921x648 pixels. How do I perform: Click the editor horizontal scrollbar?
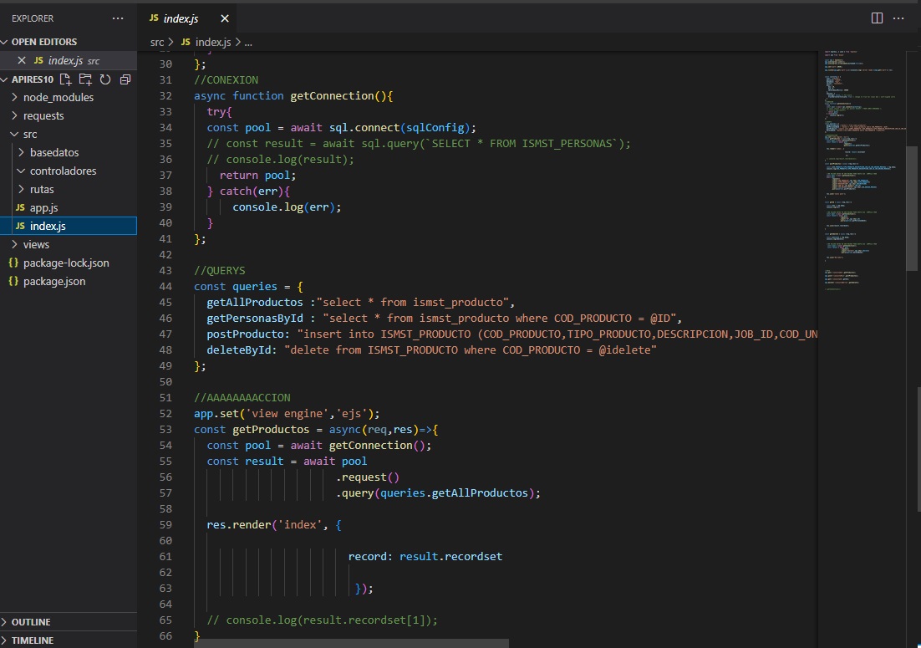(x=351, y=643)
